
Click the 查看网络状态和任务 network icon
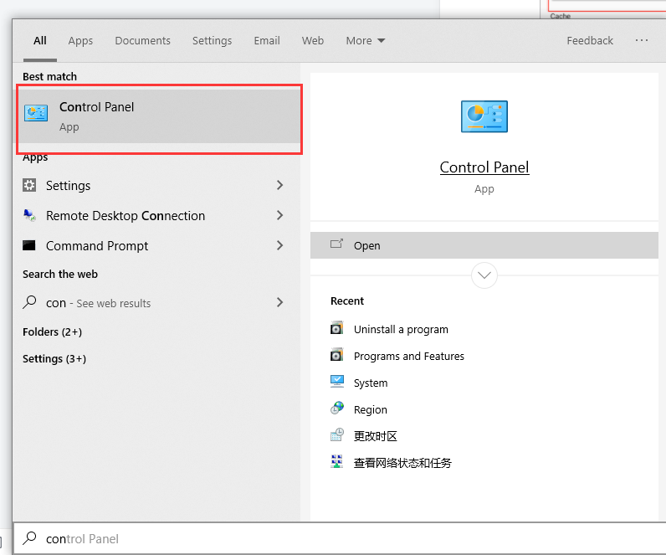(337, 461)
